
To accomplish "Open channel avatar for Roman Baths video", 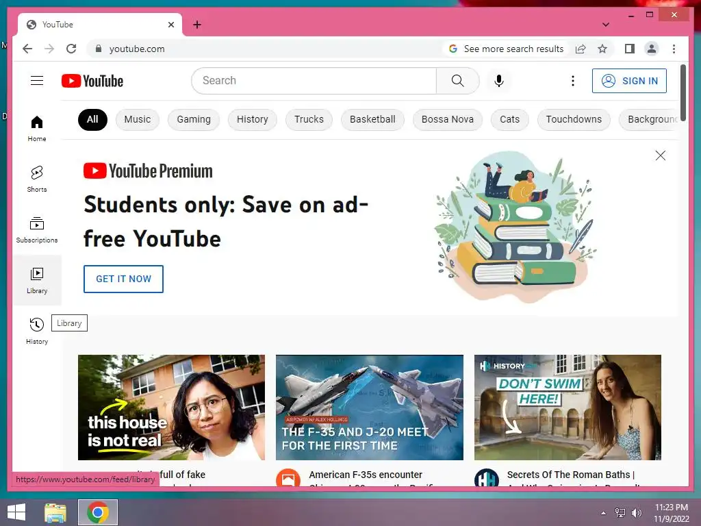I will [487, 477].
